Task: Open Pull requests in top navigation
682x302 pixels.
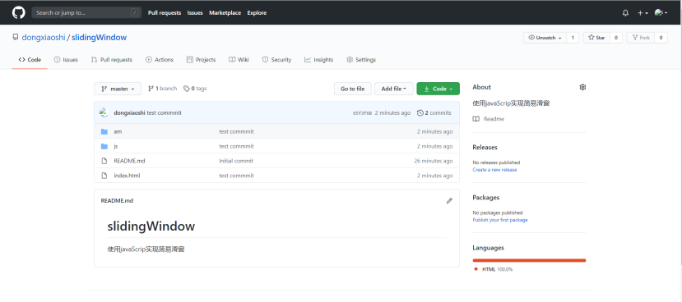Action: coord(165,13)
